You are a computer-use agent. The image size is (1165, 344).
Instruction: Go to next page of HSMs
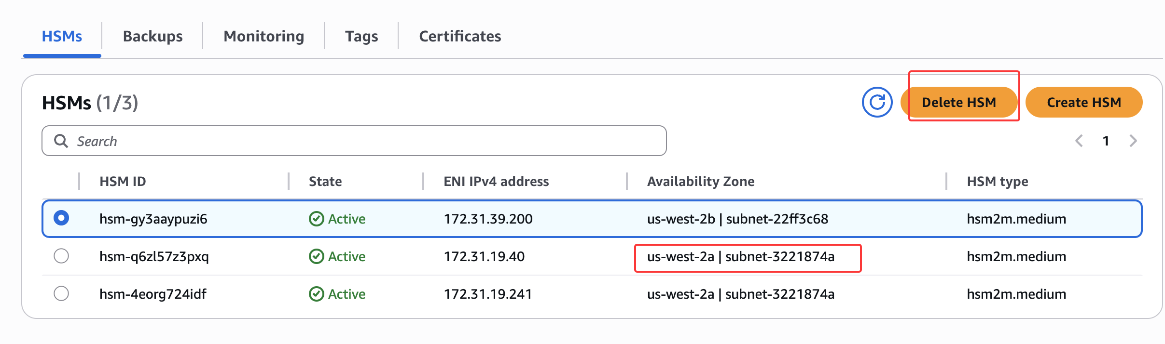click(x=1133, y=141)
